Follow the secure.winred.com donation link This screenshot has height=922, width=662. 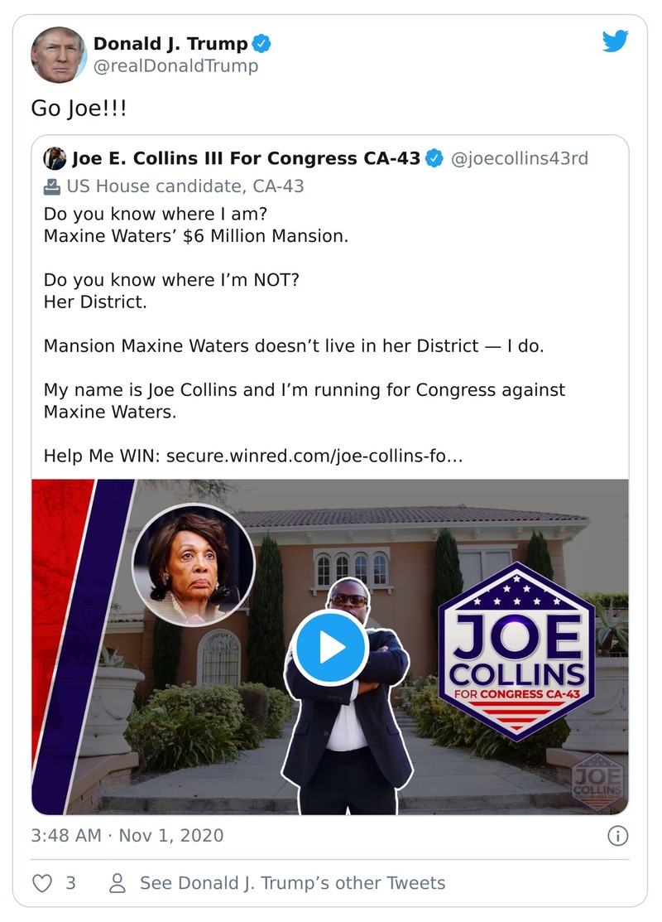314,456
